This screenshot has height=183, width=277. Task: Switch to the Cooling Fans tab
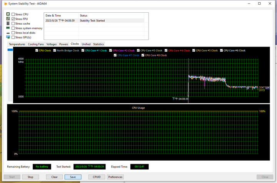(x=36, y=44)
